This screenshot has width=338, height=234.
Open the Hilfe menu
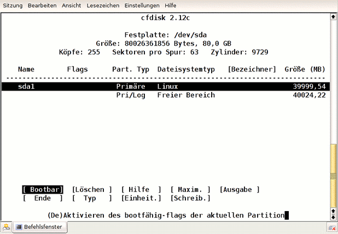click(x=170, y=5)
